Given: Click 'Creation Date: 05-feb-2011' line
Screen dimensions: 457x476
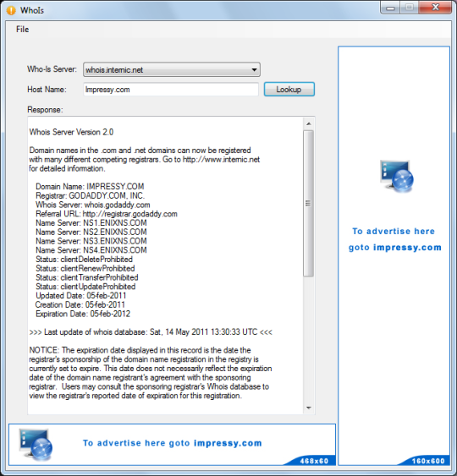Looking at the screenshot, I should click(80, 304).
